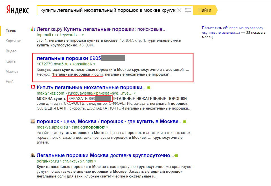Expand the Ещё menu item
The width and height of the screenshot is (271, 186).
10,82
